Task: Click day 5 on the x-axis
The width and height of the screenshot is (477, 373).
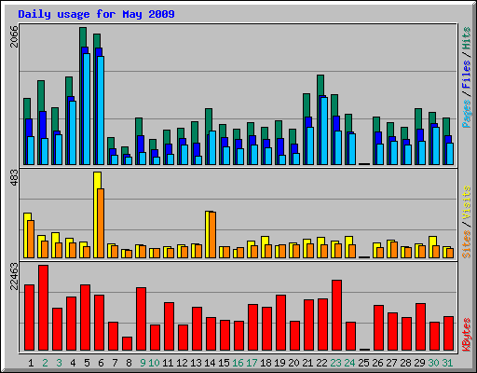Action: 87,363
